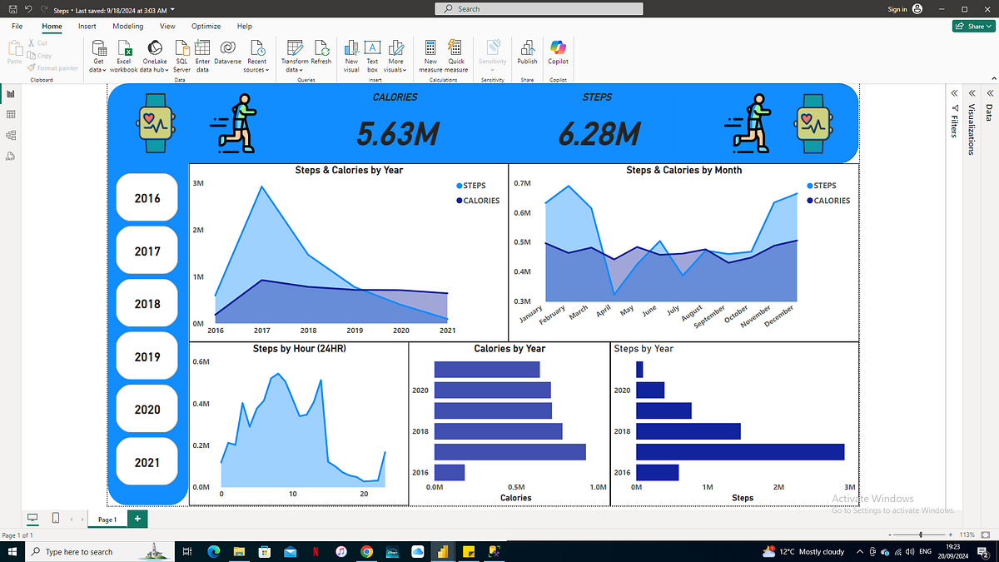Switch to Model view using sidebar icon
999x562 pixels.
click(11, 135)
